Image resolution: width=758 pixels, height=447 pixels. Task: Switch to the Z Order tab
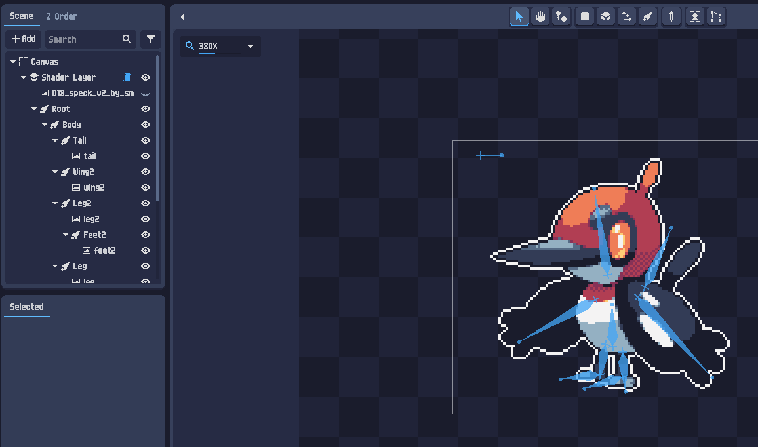click(x=62, y=16)
